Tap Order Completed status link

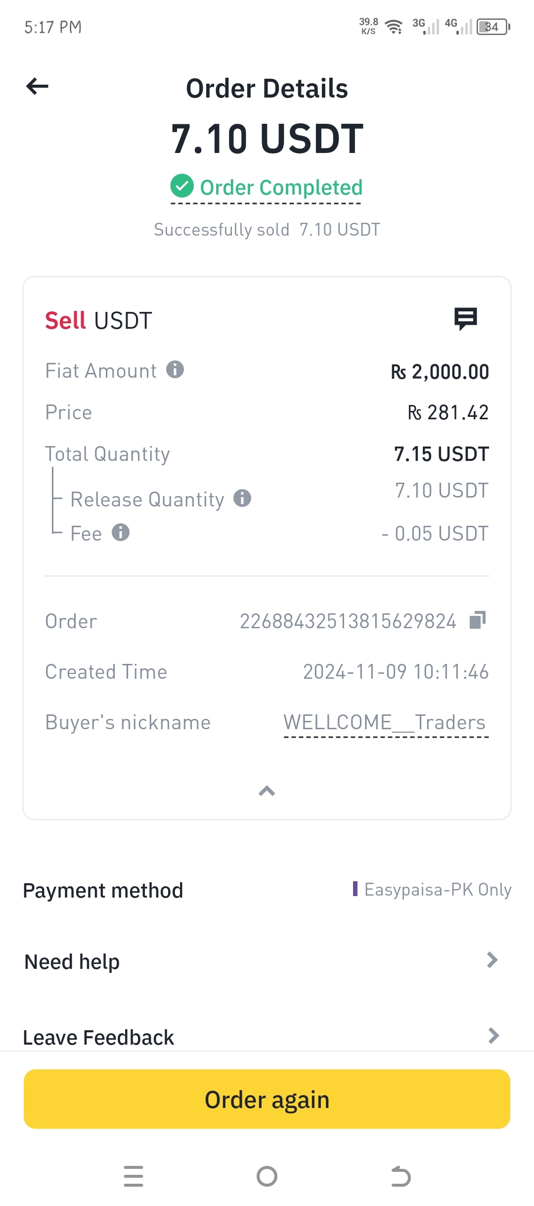[x=281, y=188]
